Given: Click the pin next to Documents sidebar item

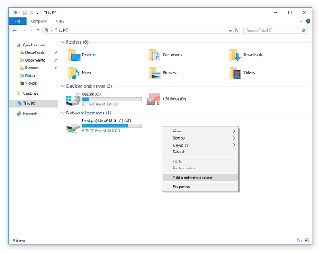Looking at the screenshot, I should 55,61.
